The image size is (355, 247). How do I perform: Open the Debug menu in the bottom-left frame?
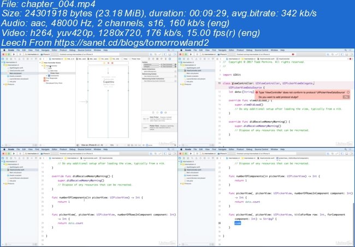click(72, 149)
